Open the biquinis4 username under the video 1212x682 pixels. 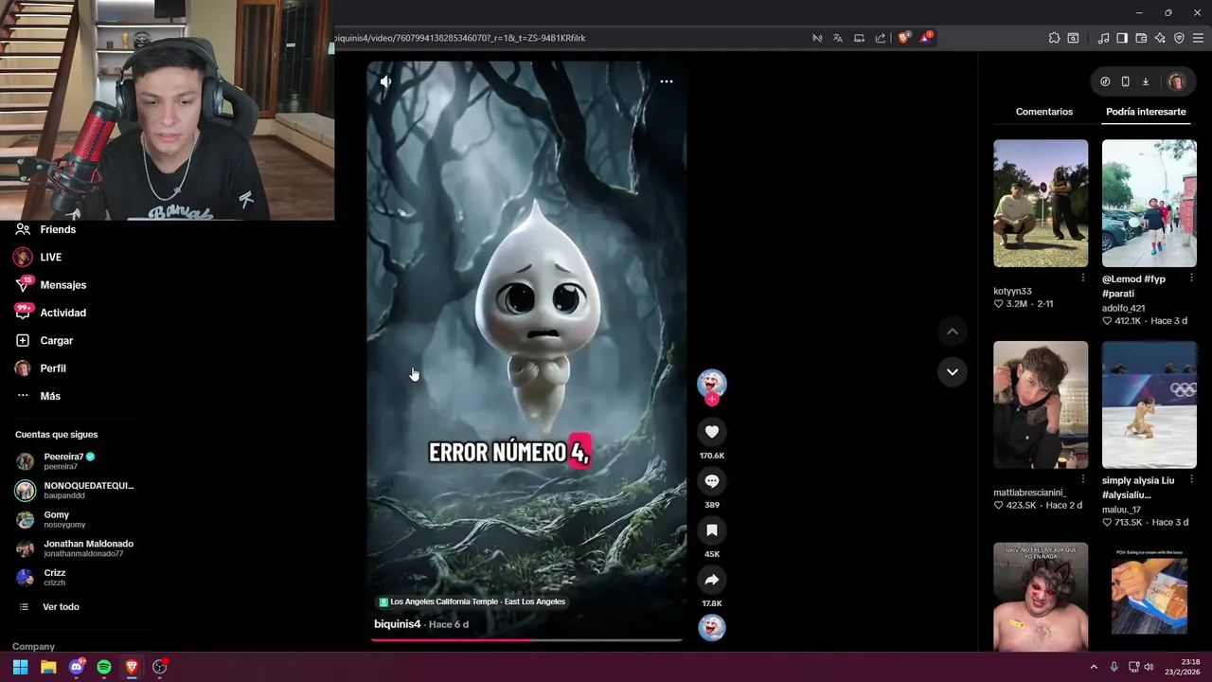point(397,624)
